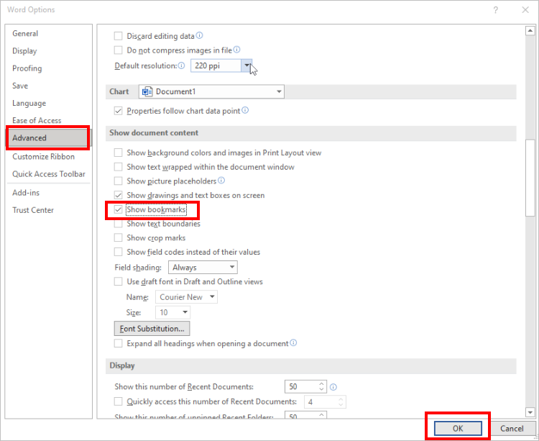Viewport: 539px width, 441px height.
Task: Click the vertical scrollbar thumb
Action: [x=530, y=178]
